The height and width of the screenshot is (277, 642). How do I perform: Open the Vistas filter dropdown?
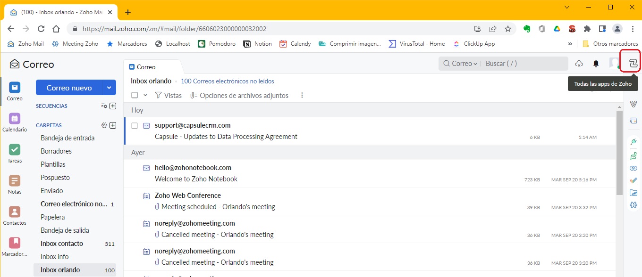(168, 95)
